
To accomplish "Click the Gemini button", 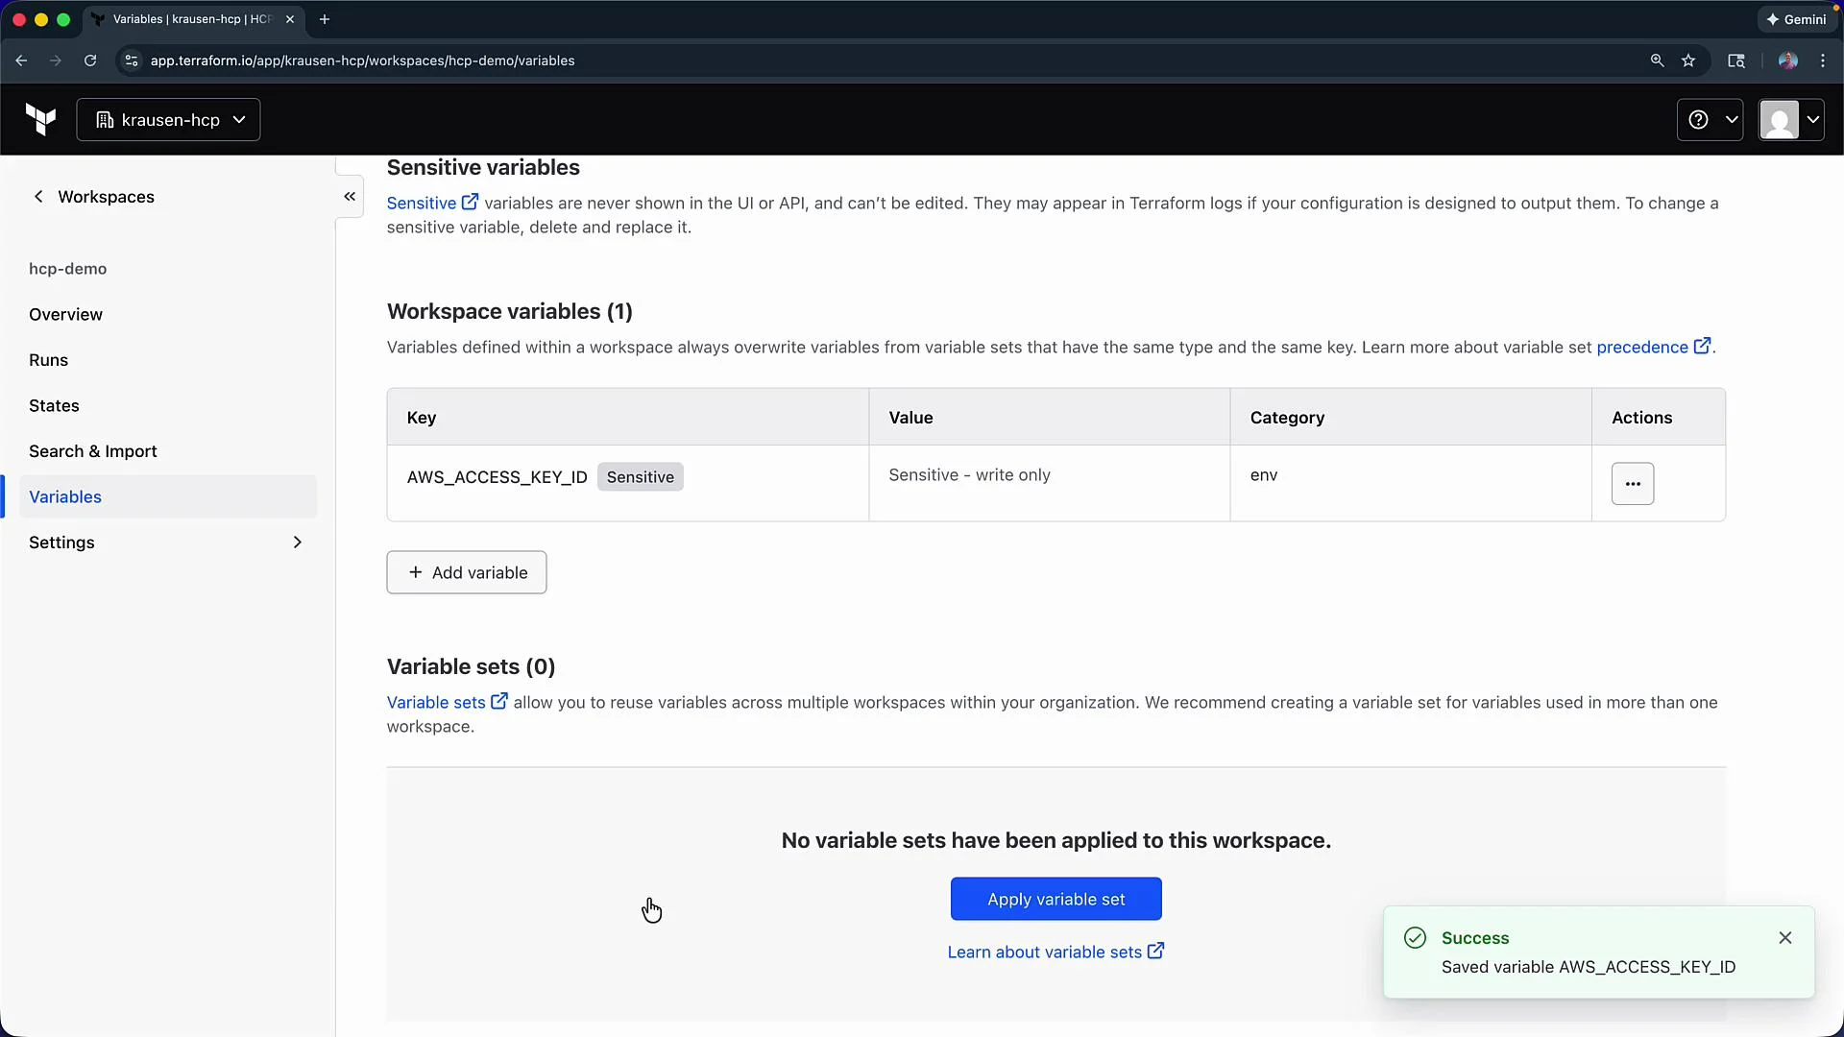I will 1795,19.
